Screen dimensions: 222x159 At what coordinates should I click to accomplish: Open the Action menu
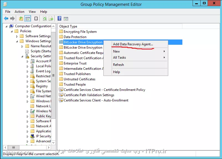coord(19,12)
